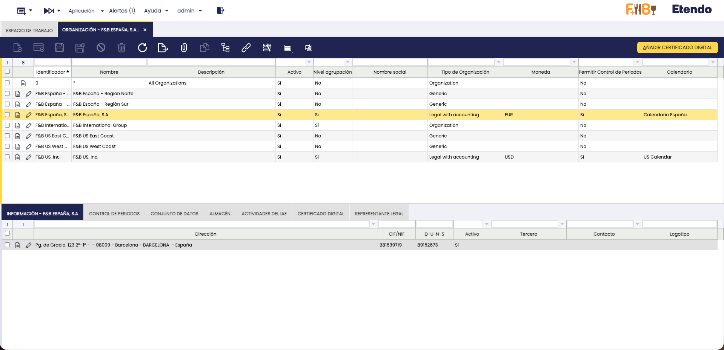
Task: Open form view icon for F&B International Group
Action: (18, 125)
